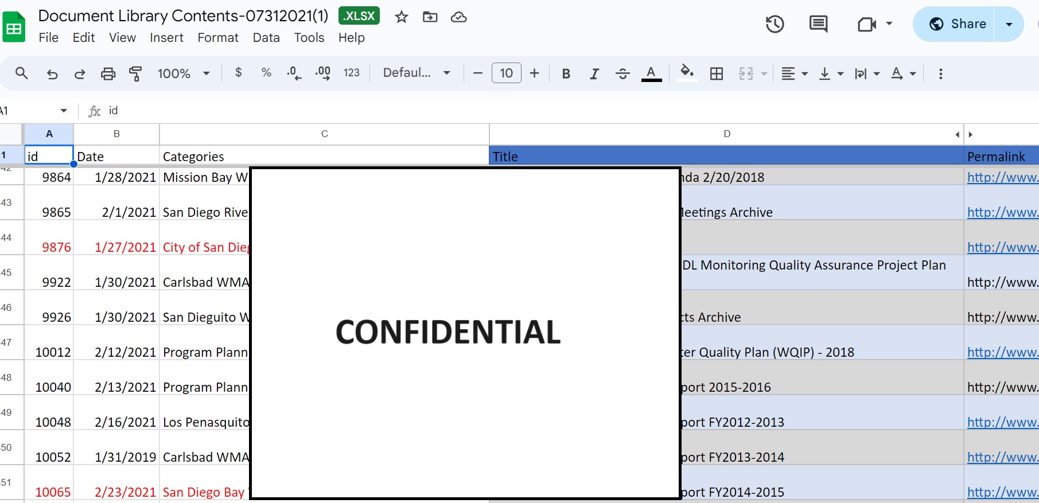
Task: Open merge cells dropdown arrow
Action: (x=764, y=74)
